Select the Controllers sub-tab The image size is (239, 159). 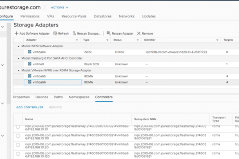click(104, 97)
